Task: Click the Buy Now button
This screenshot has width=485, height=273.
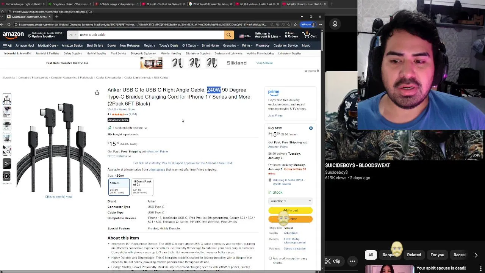Action: (x=290, y=219)
